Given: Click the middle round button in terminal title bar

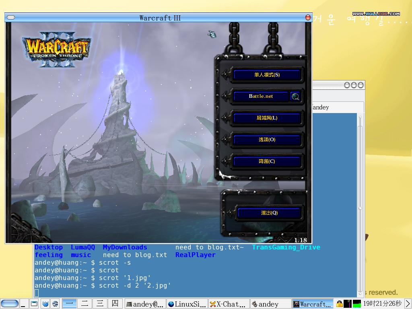Looking at the screenshot, I should pyautogui.click(x=354, y=85).
